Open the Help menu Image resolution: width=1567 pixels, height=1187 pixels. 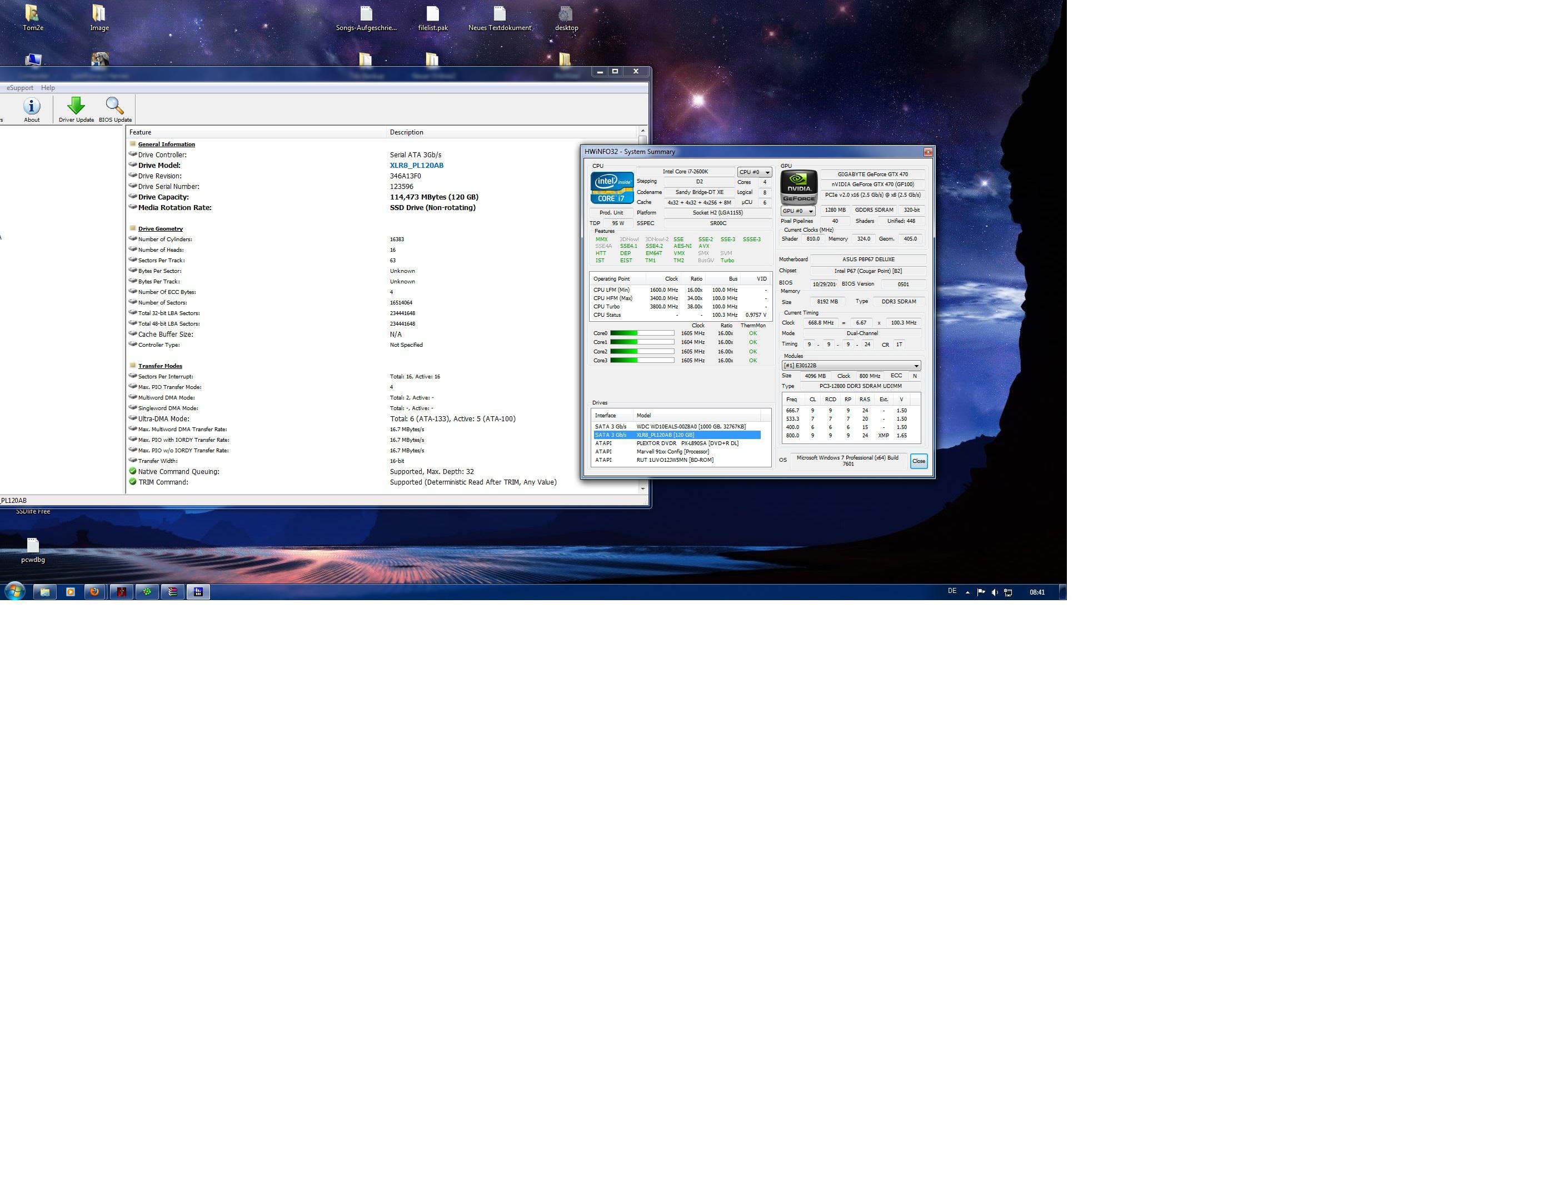[x=47, y=88]
